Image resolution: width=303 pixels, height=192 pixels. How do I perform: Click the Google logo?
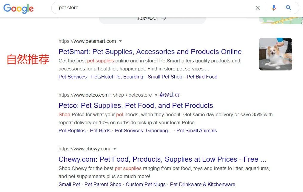[x=19, y=9]
